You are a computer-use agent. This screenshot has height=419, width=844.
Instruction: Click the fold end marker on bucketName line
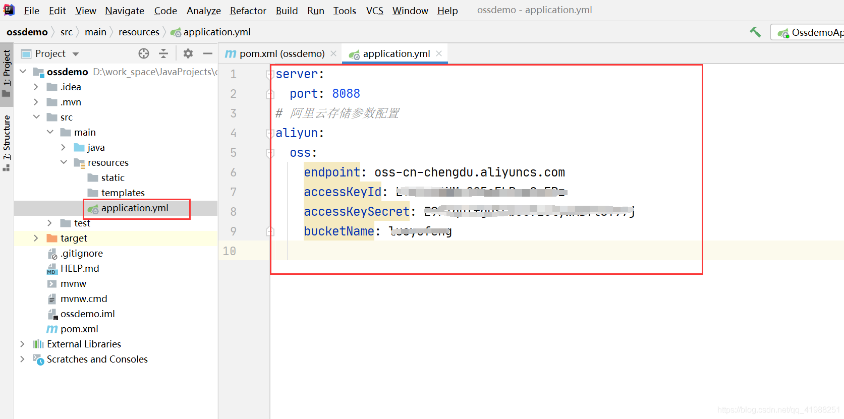pos(270,231)
